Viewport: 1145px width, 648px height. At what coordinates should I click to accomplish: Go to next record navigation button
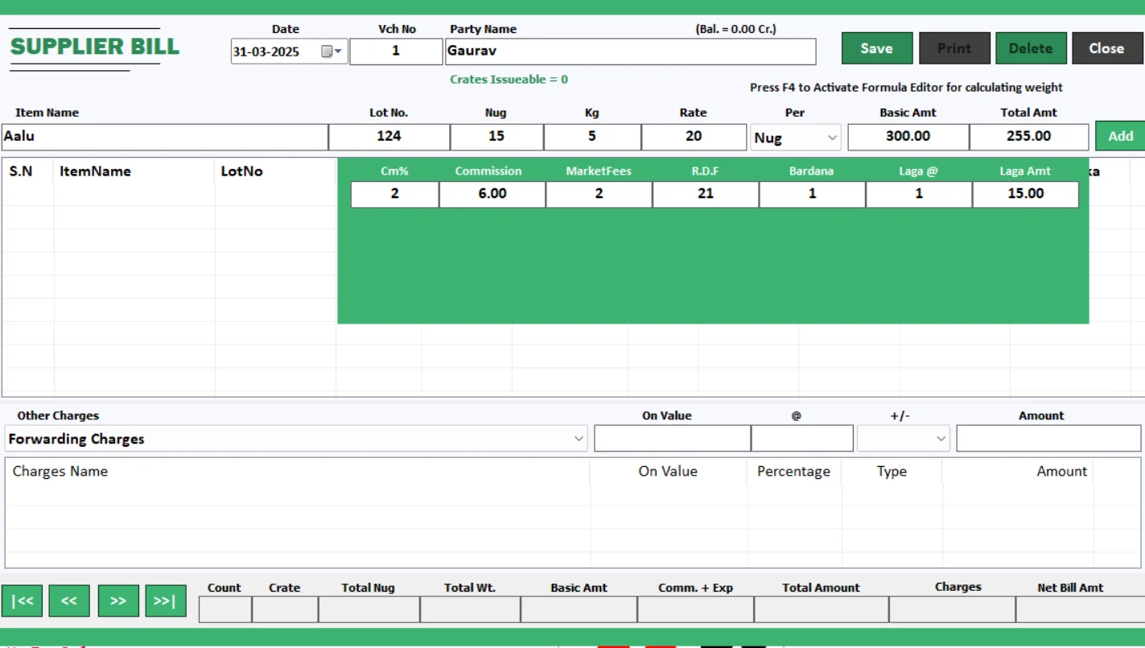point(118,601)
